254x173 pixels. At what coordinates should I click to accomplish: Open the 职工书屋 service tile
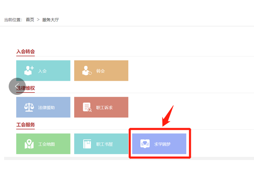coord(101,144)
